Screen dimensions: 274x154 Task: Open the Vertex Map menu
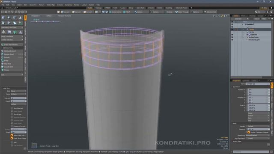(51, 5)
